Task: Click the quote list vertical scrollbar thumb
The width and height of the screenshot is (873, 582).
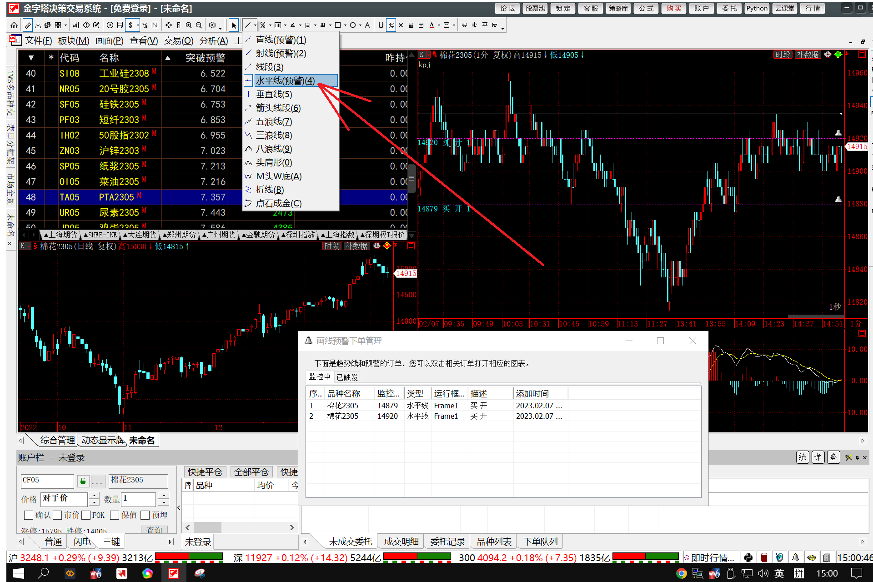Action: coord(411,178)
